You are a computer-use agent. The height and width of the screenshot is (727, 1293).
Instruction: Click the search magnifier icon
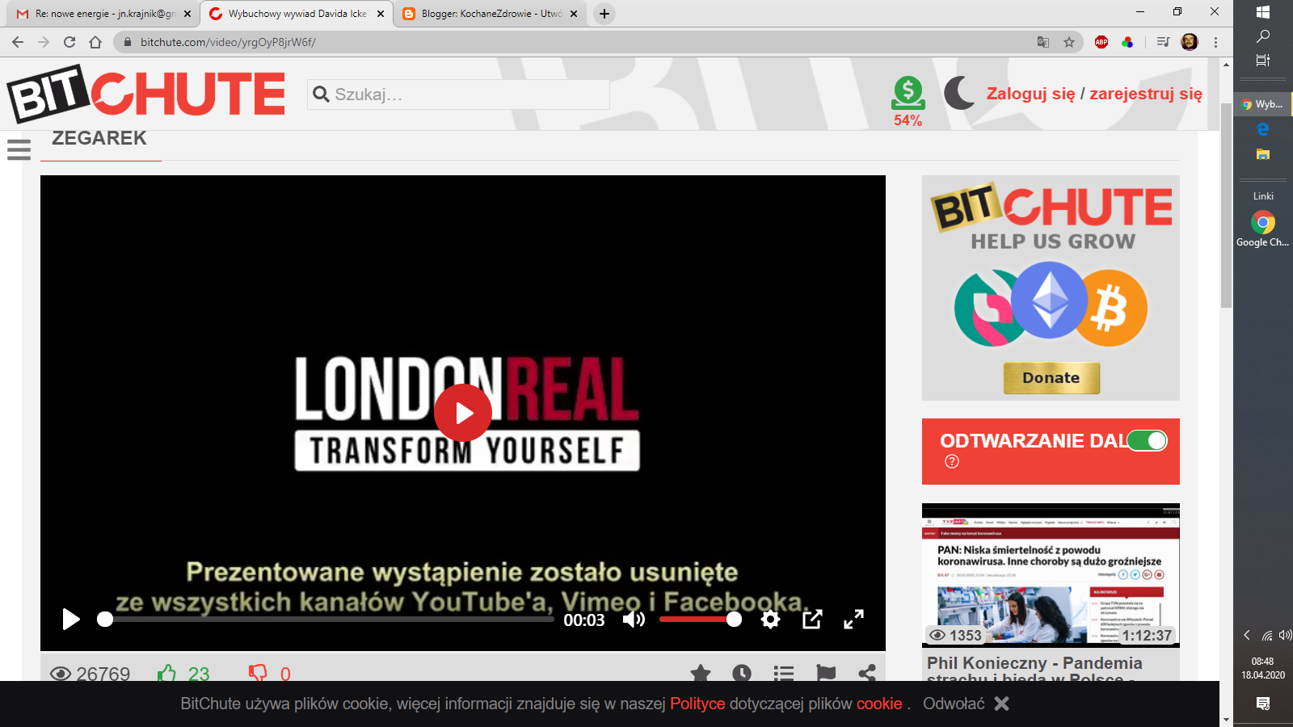coord(321,95)
